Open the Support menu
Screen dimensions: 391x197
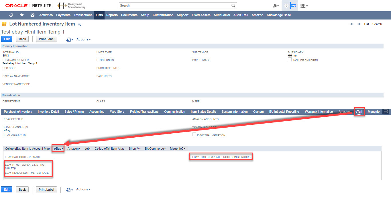(183, 15)
